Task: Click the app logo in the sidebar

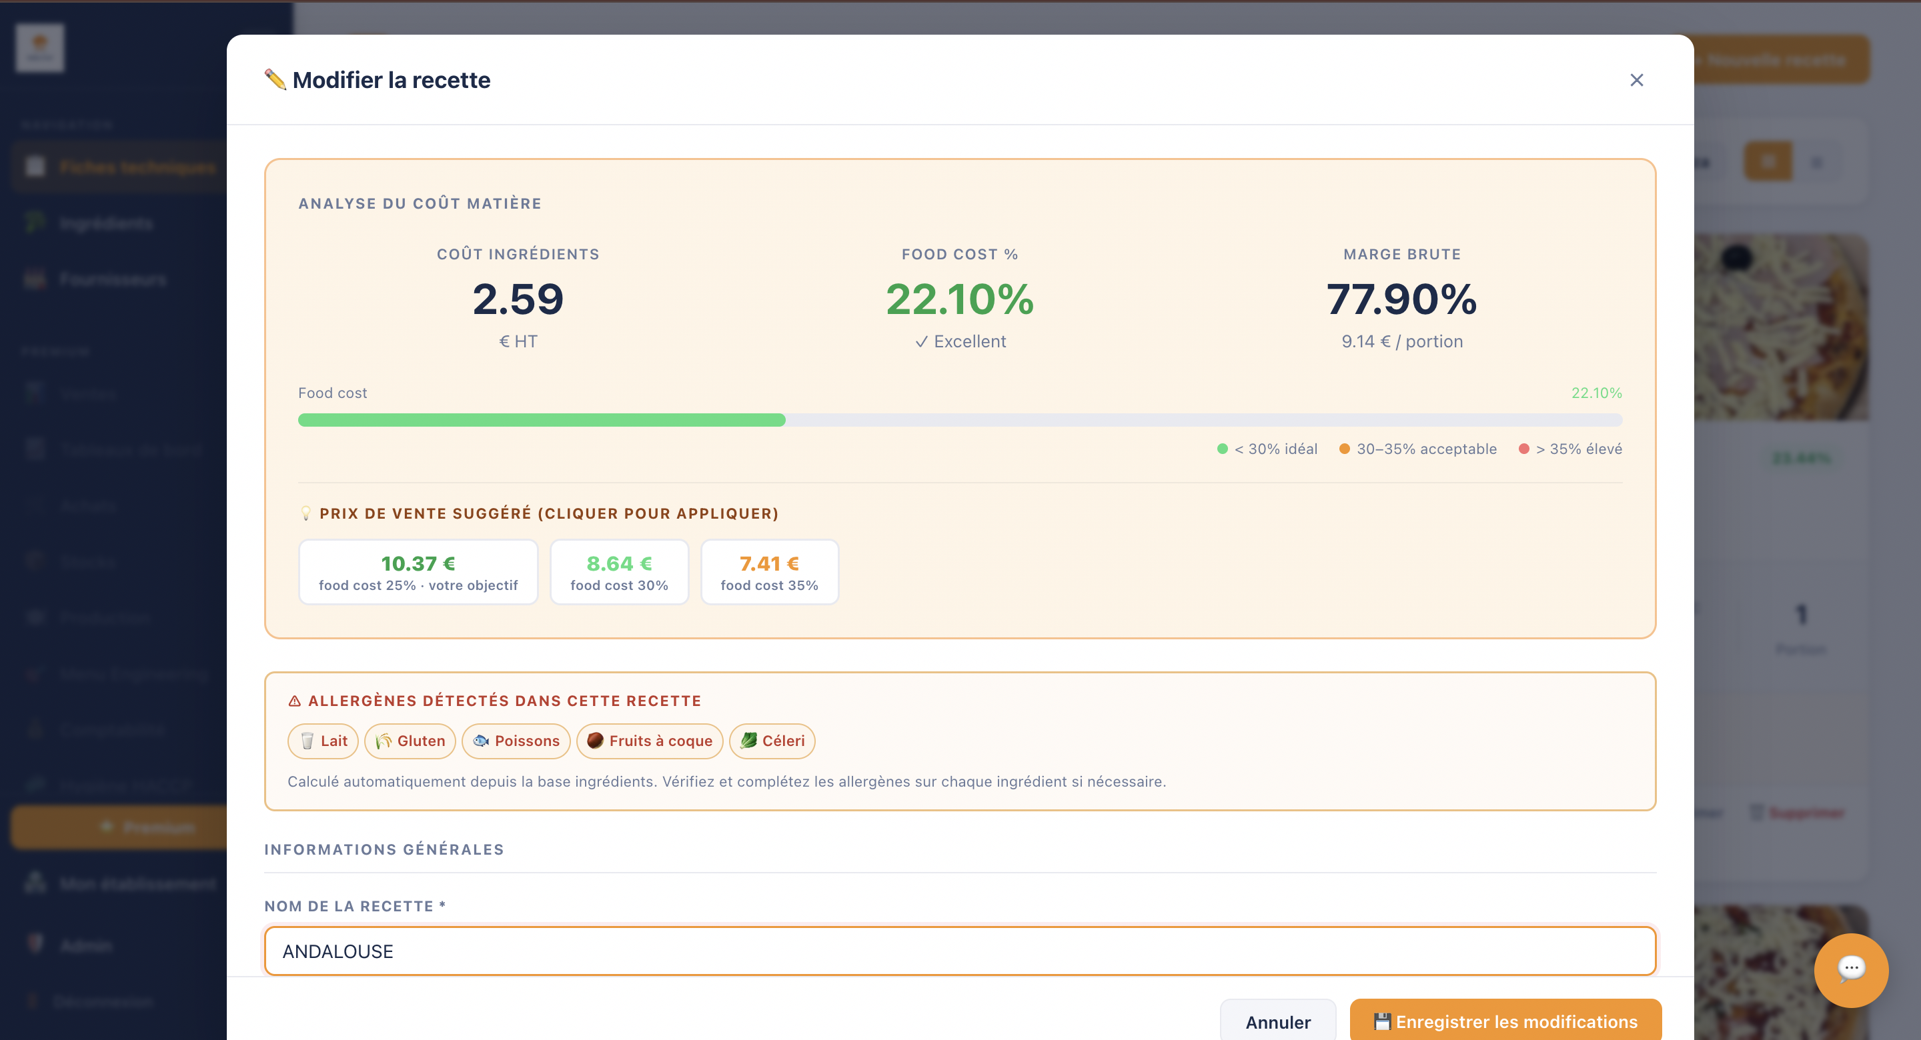Action: pyautogui.click(x=39, y=48)
